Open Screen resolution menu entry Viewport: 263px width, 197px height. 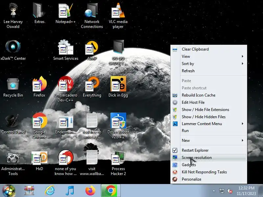click(x=209, y=158)
